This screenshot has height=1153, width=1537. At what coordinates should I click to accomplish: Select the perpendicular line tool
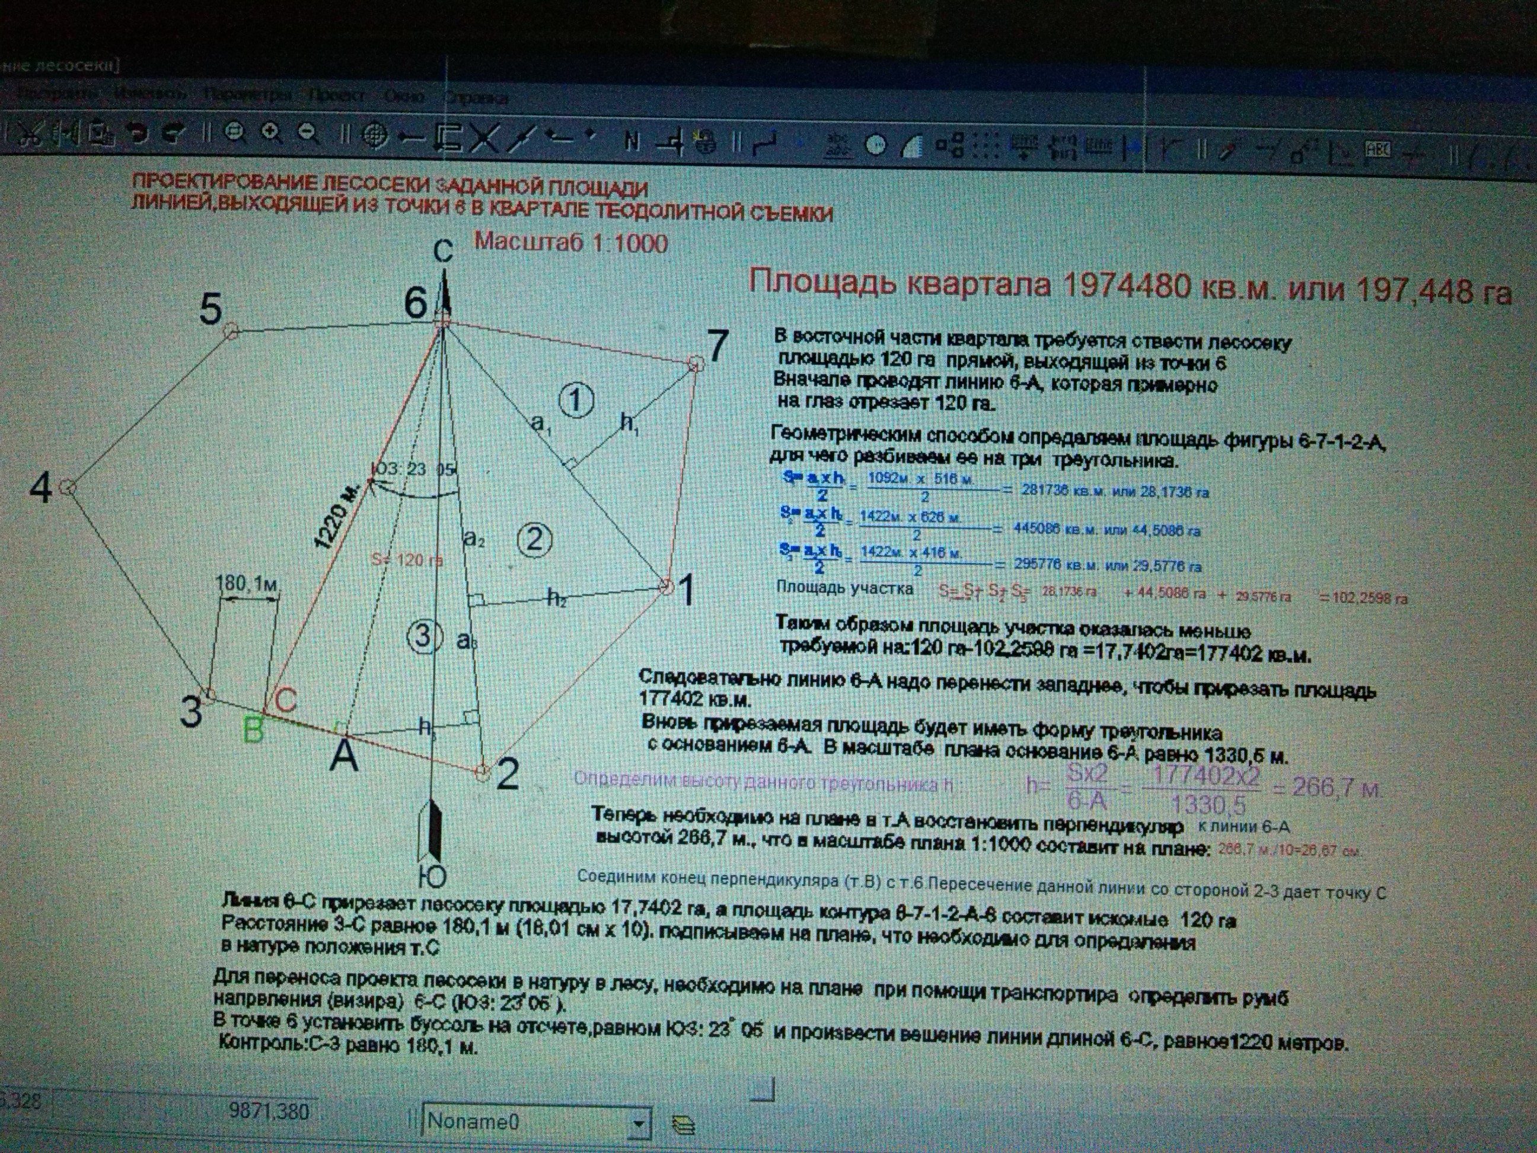pyautogui.click(x=671, y=142)
